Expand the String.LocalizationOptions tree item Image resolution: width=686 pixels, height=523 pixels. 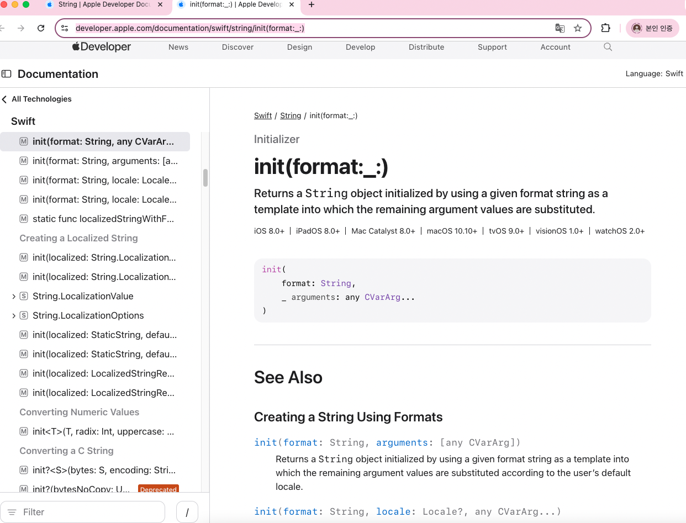click(x=14, y=316)
